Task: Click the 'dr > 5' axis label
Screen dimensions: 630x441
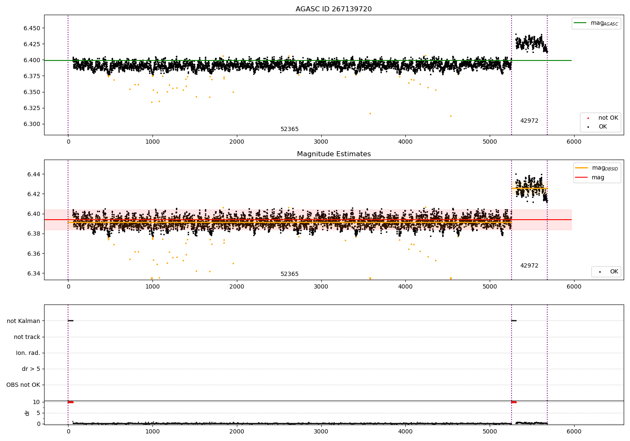Action: [x=31, y=369]
